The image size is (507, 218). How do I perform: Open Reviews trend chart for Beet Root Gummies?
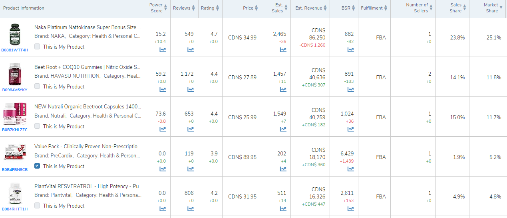[191, 90]
